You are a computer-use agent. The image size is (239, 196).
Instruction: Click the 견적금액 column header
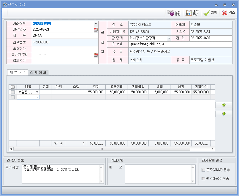coord(138,87)
